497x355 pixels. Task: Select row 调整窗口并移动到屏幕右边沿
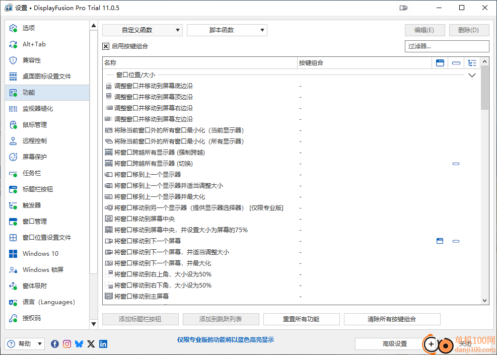click(x=292, y=108)
